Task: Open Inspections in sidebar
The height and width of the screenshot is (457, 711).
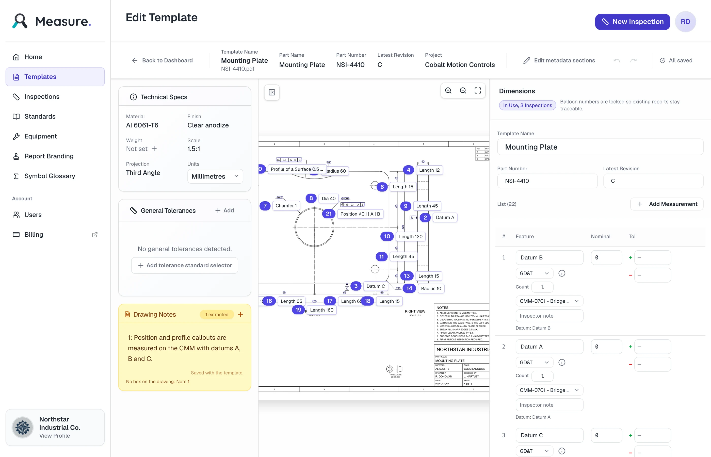Action: (55, 97)
